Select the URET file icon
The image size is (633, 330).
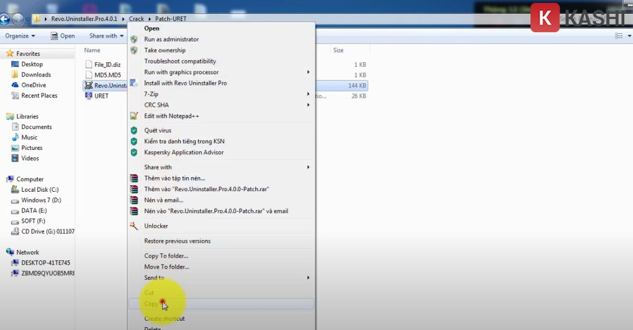click(89, 96)
